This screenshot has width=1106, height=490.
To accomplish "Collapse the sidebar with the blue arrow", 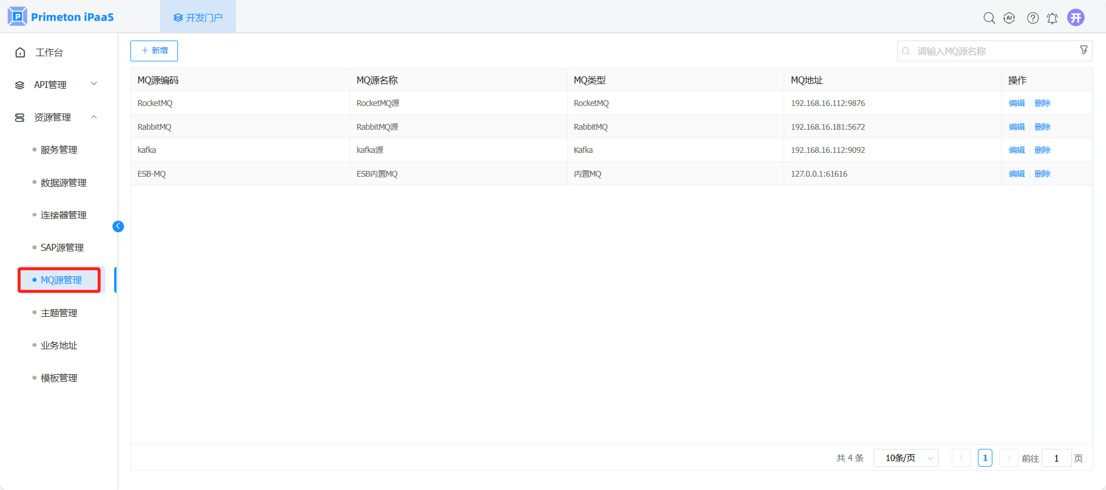I will (x=118, y=226).
